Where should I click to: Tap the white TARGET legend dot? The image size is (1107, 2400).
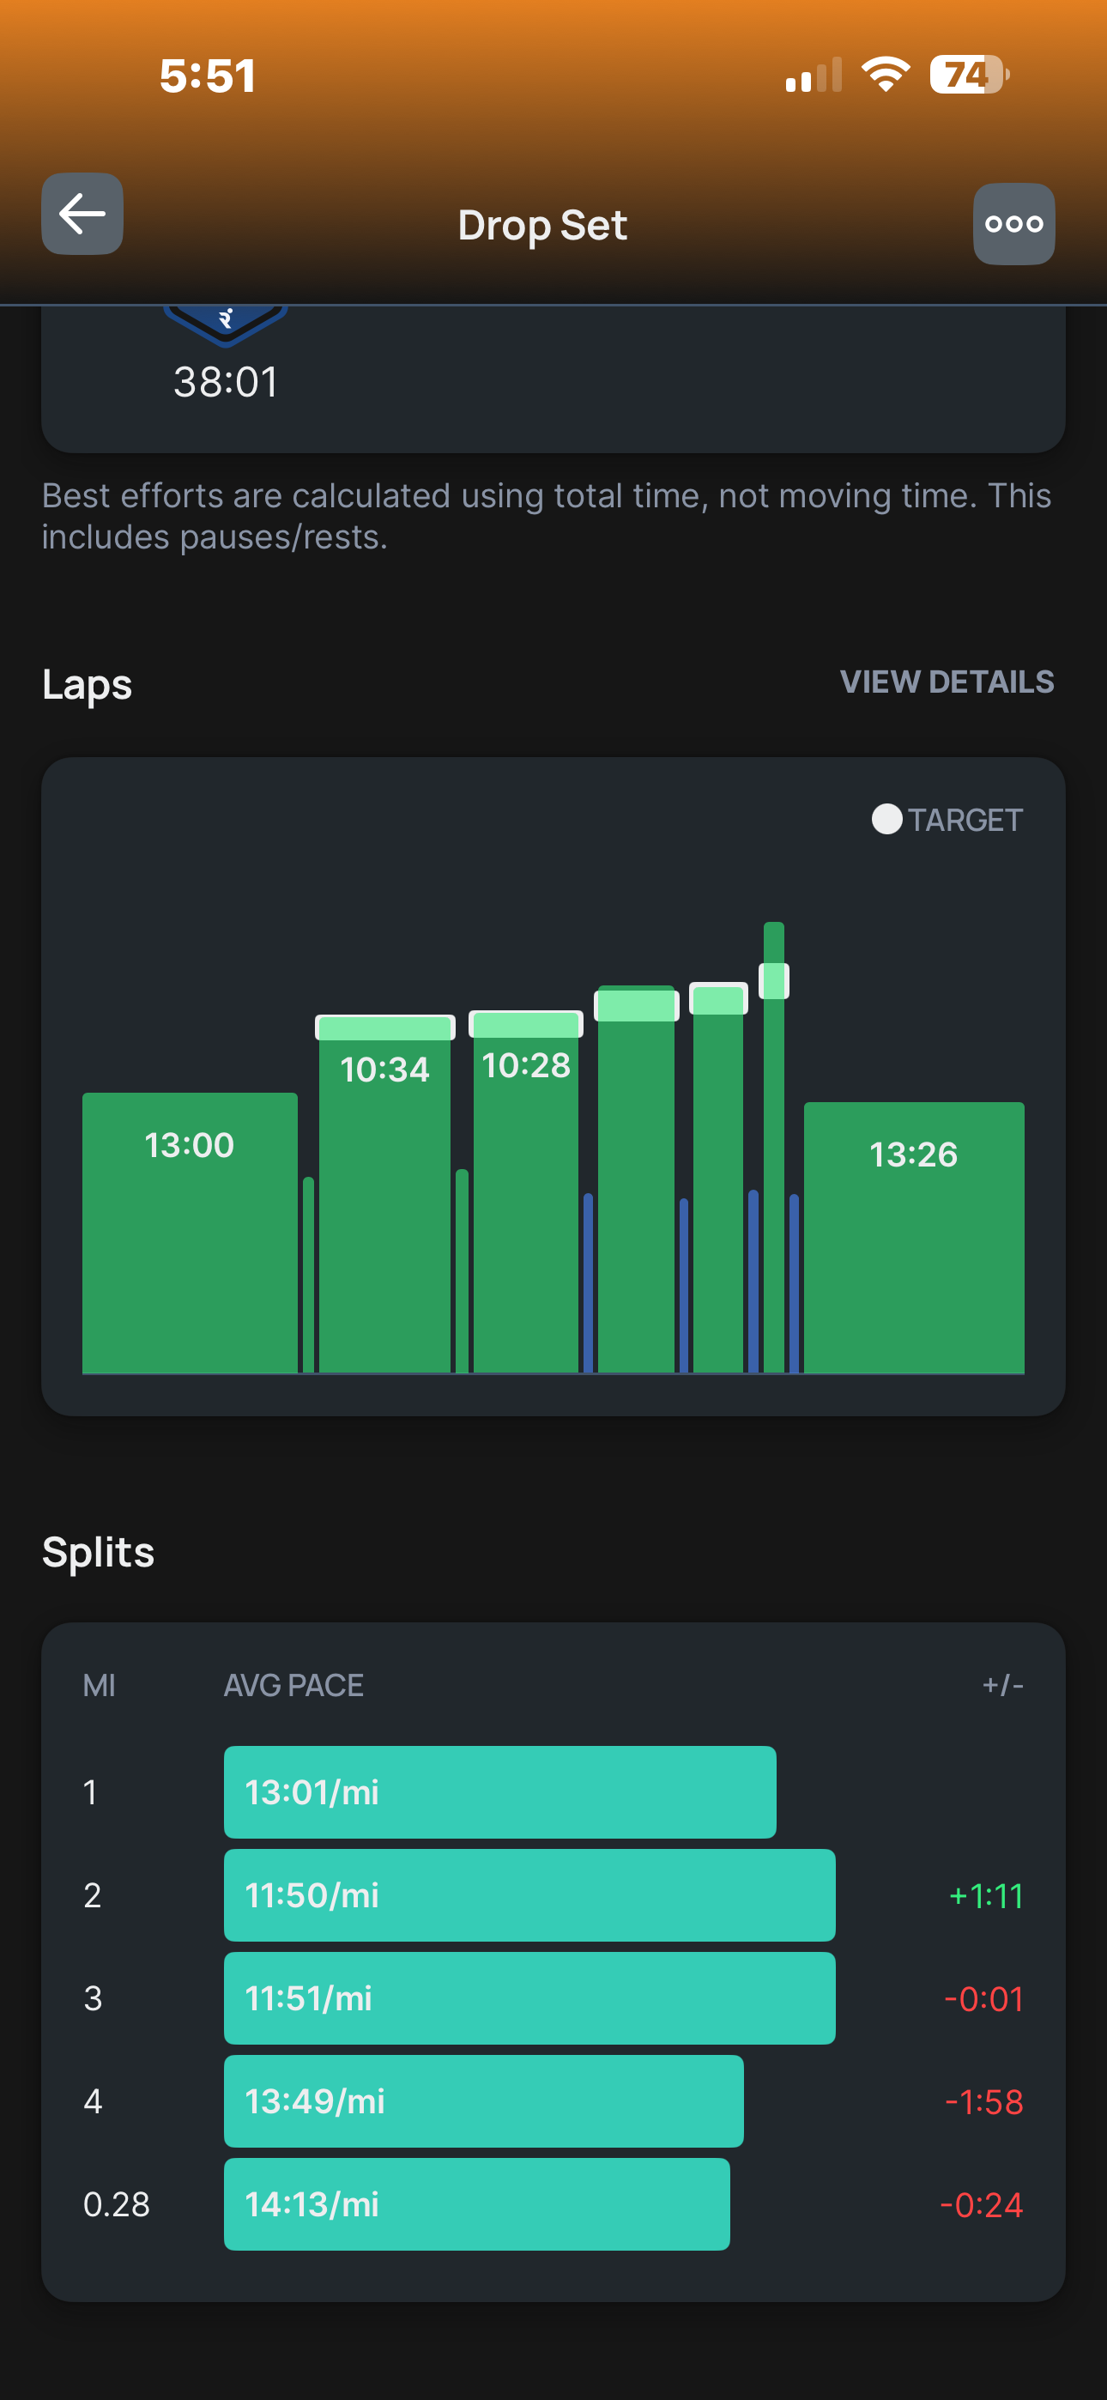pyautogui.click(x=886, y=819)
